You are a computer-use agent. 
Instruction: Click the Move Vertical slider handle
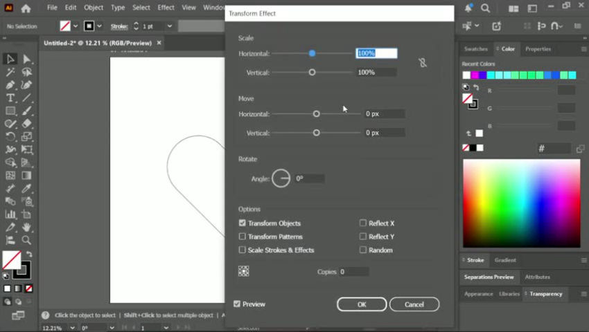(x=316, y=132)
